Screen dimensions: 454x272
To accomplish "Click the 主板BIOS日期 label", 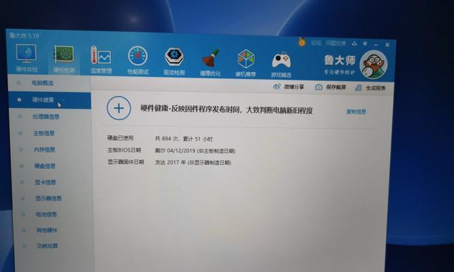I will click(124, 150).
